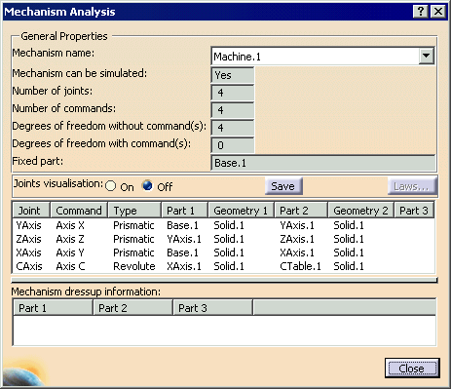
Task: Click YAxis.1 in the ZAxis row
Action: [x=184, y=239]
